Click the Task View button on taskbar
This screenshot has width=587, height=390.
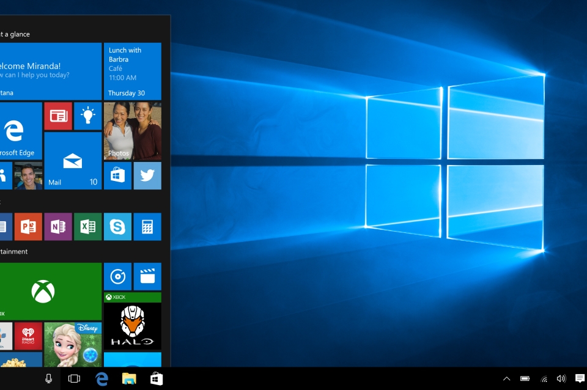[74, 379]
